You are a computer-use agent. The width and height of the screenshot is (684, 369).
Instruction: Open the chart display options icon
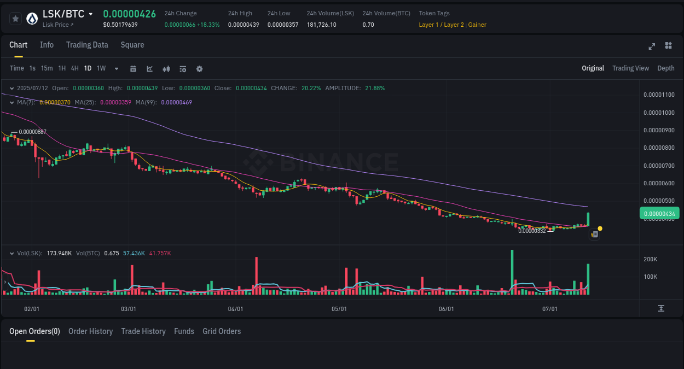point(183,69)
